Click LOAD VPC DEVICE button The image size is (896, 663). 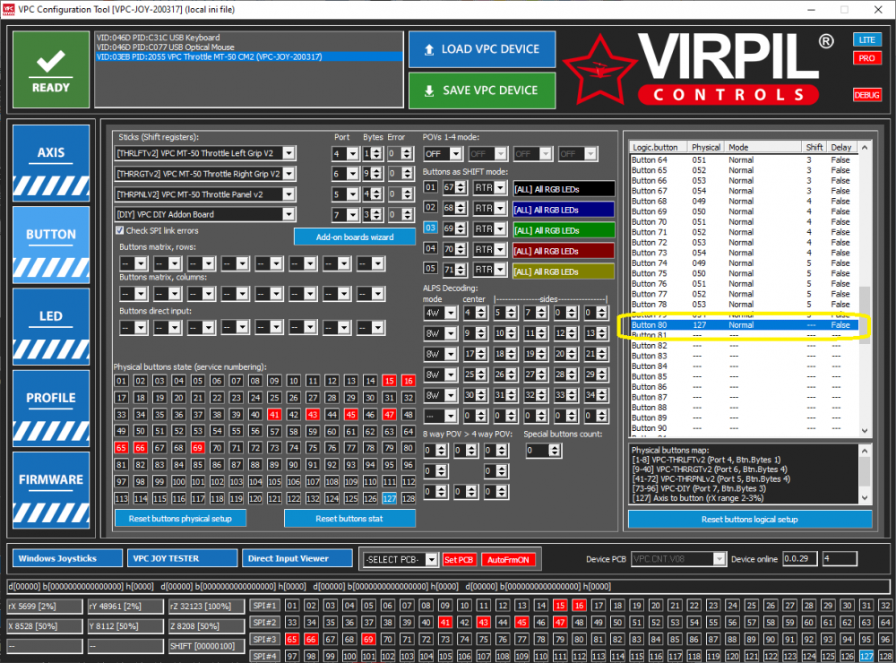click(x=482, y=50)
